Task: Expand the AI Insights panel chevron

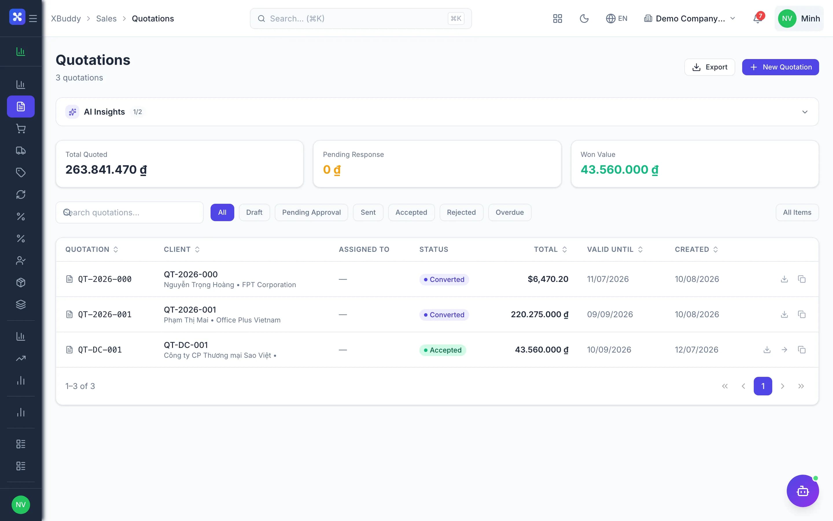Action: click(x=805, y=112)
